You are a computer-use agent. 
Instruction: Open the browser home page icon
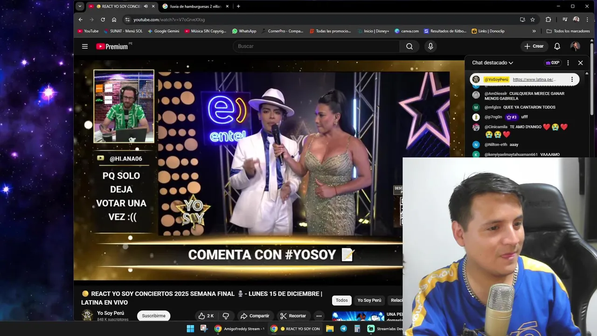[x=114, y=20]
